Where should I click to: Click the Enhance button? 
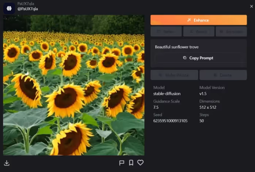[199, 20]
